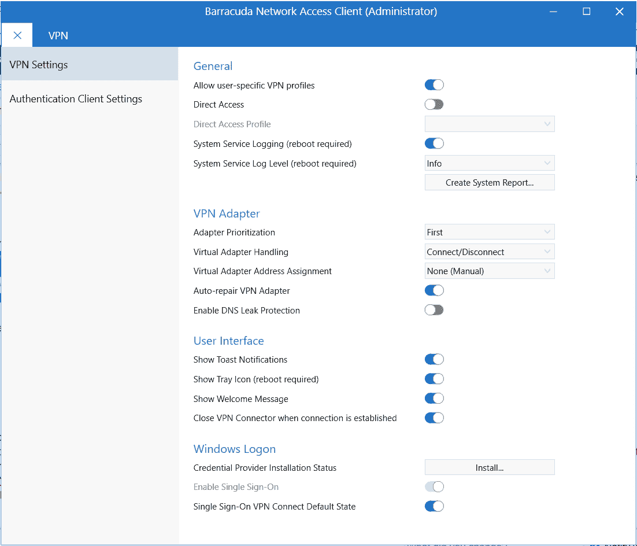Toggle Allow user-specific VPN profiles
The width and height of the screenshot is (637, 546).
pos(434,85)
